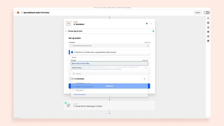Add a step below the Numbers action
This screenshot has width=224, height=126.
click(x=110, y=97)
